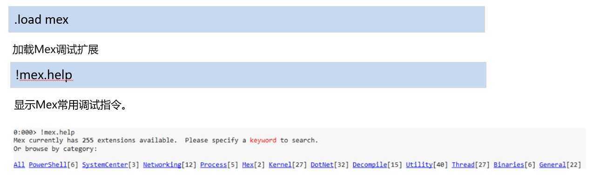The height and width of the screenshot is (188, 600).
Task: Browse the PowerShell extensions category
Action: click(48, 165)
